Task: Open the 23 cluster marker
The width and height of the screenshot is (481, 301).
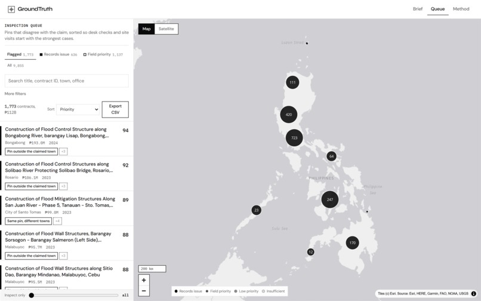Action: click(257, 210)
